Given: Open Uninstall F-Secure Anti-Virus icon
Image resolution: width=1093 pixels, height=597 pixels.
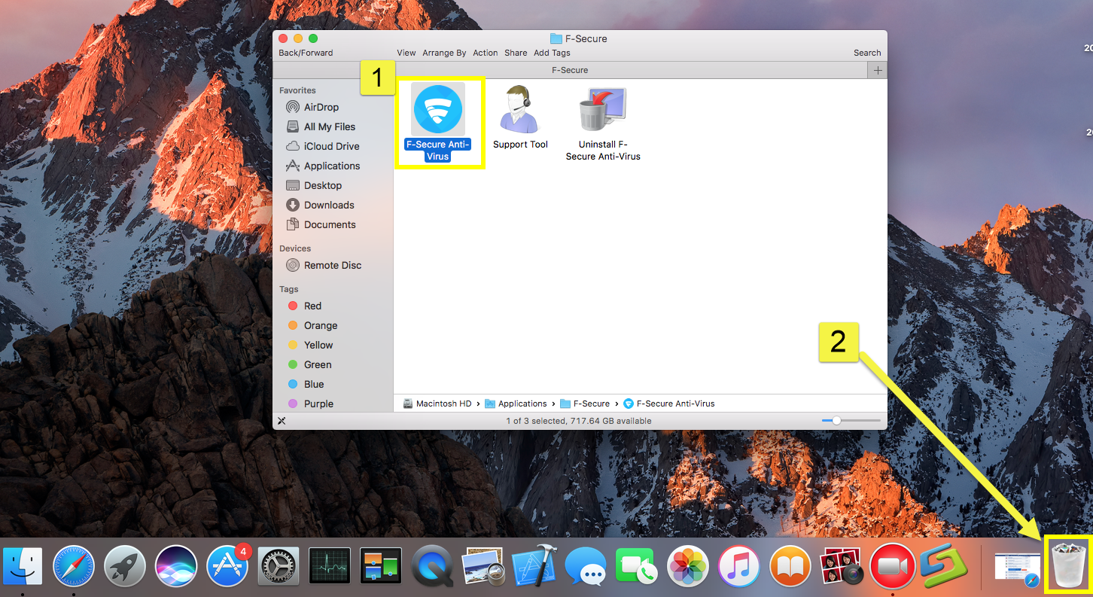Looking at the screenshot, I should click(603, 110).
